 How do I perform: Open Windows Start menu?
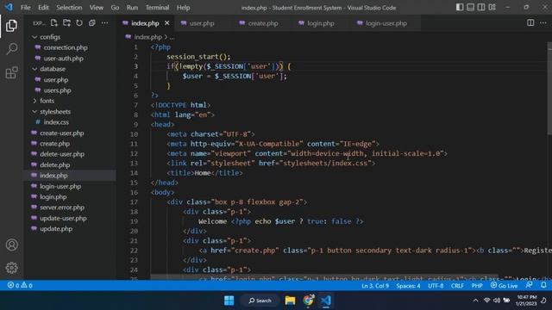[229, 301]
